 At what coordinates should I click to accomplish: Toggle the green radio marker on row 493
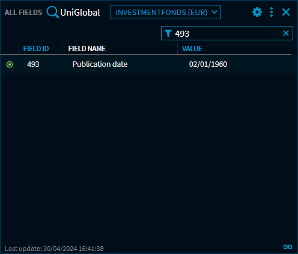tap(10, 64)
